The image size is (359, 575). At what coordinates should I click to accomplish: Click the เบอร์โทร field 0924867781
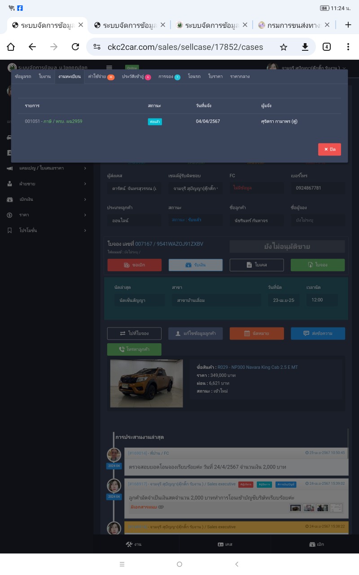[318, 188]
